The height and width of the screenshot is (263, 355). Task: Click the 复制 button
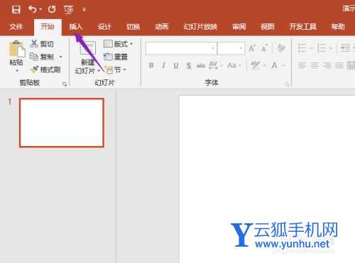(42, 57)
